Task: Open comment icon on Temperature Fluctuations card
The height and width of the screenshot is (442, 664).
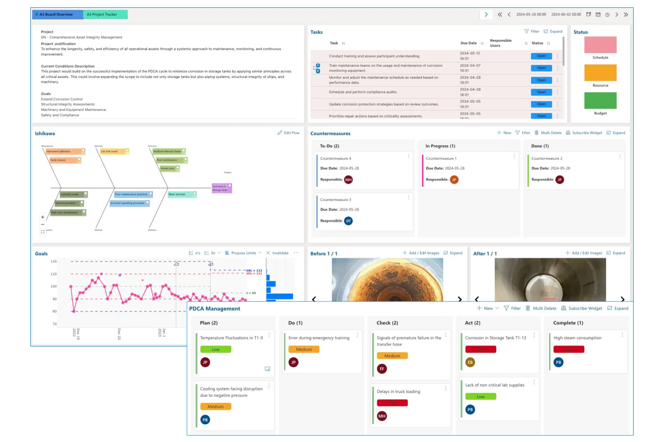Action: point(267,369)
